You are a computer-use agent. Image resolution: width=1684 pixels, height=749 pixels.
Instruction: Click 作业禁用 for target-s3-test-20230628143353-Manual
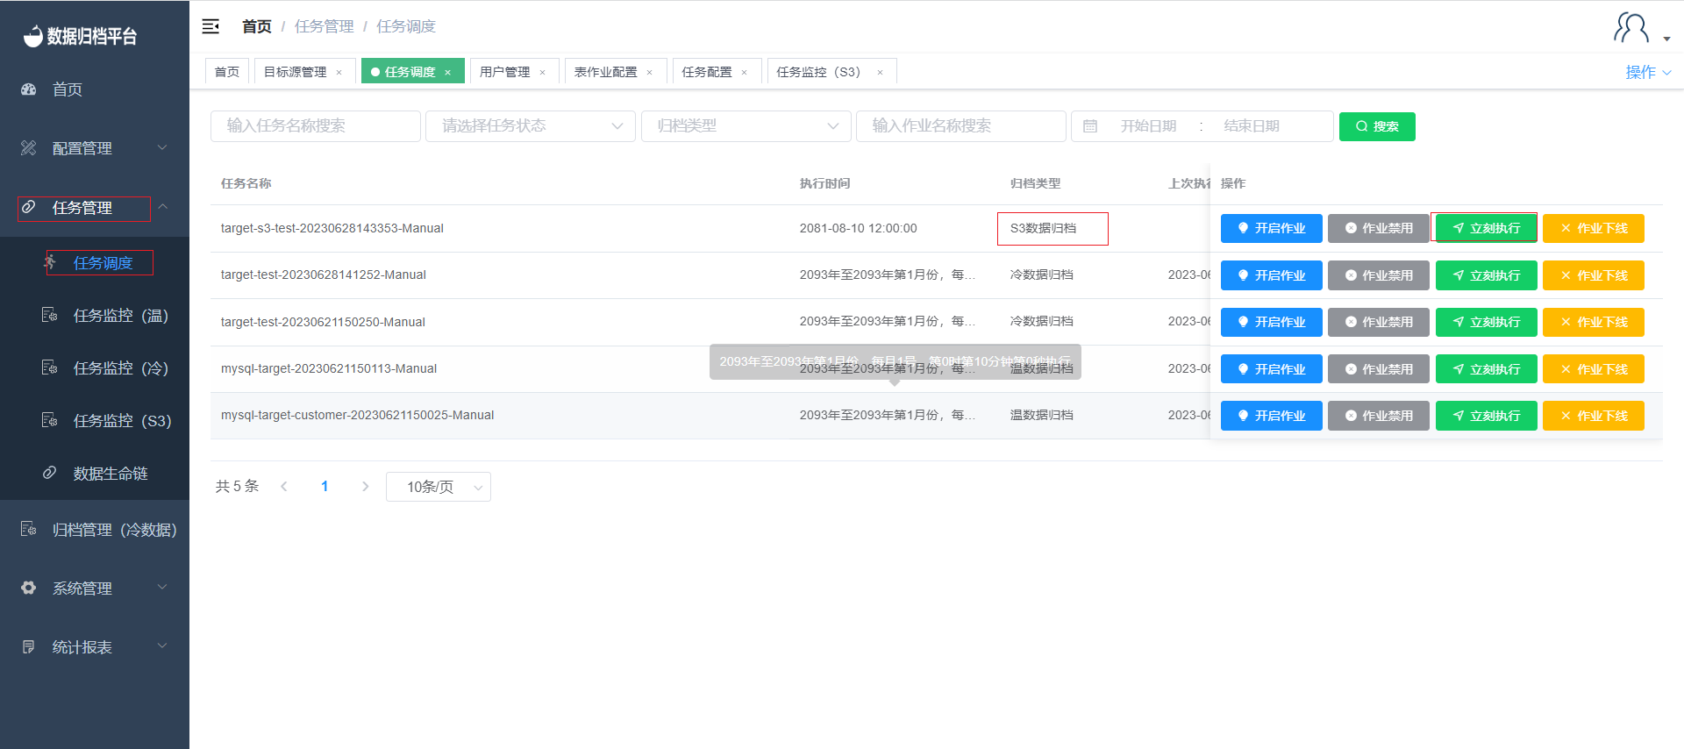point(1379,228)
